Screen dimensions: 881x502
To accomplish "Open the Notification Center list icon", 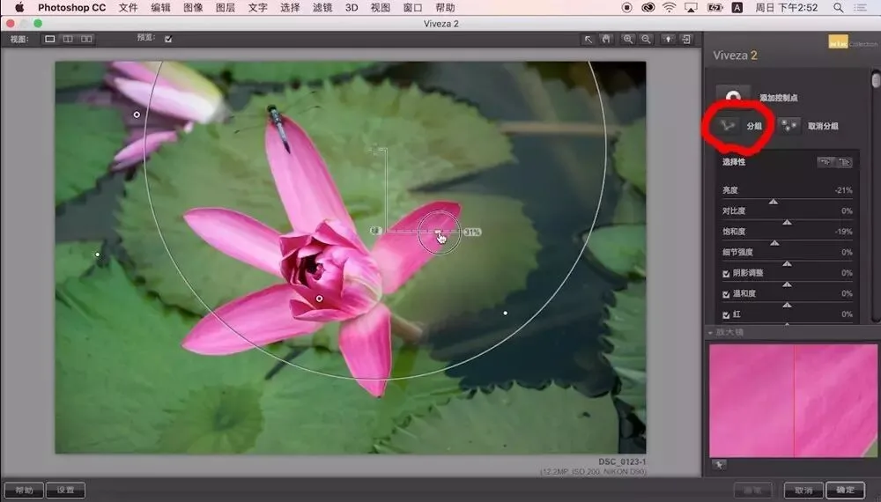I will click(x=860, y=7).
